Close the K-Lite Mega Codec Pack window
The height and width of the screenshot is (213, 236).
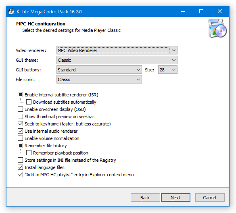pos(220,11)
